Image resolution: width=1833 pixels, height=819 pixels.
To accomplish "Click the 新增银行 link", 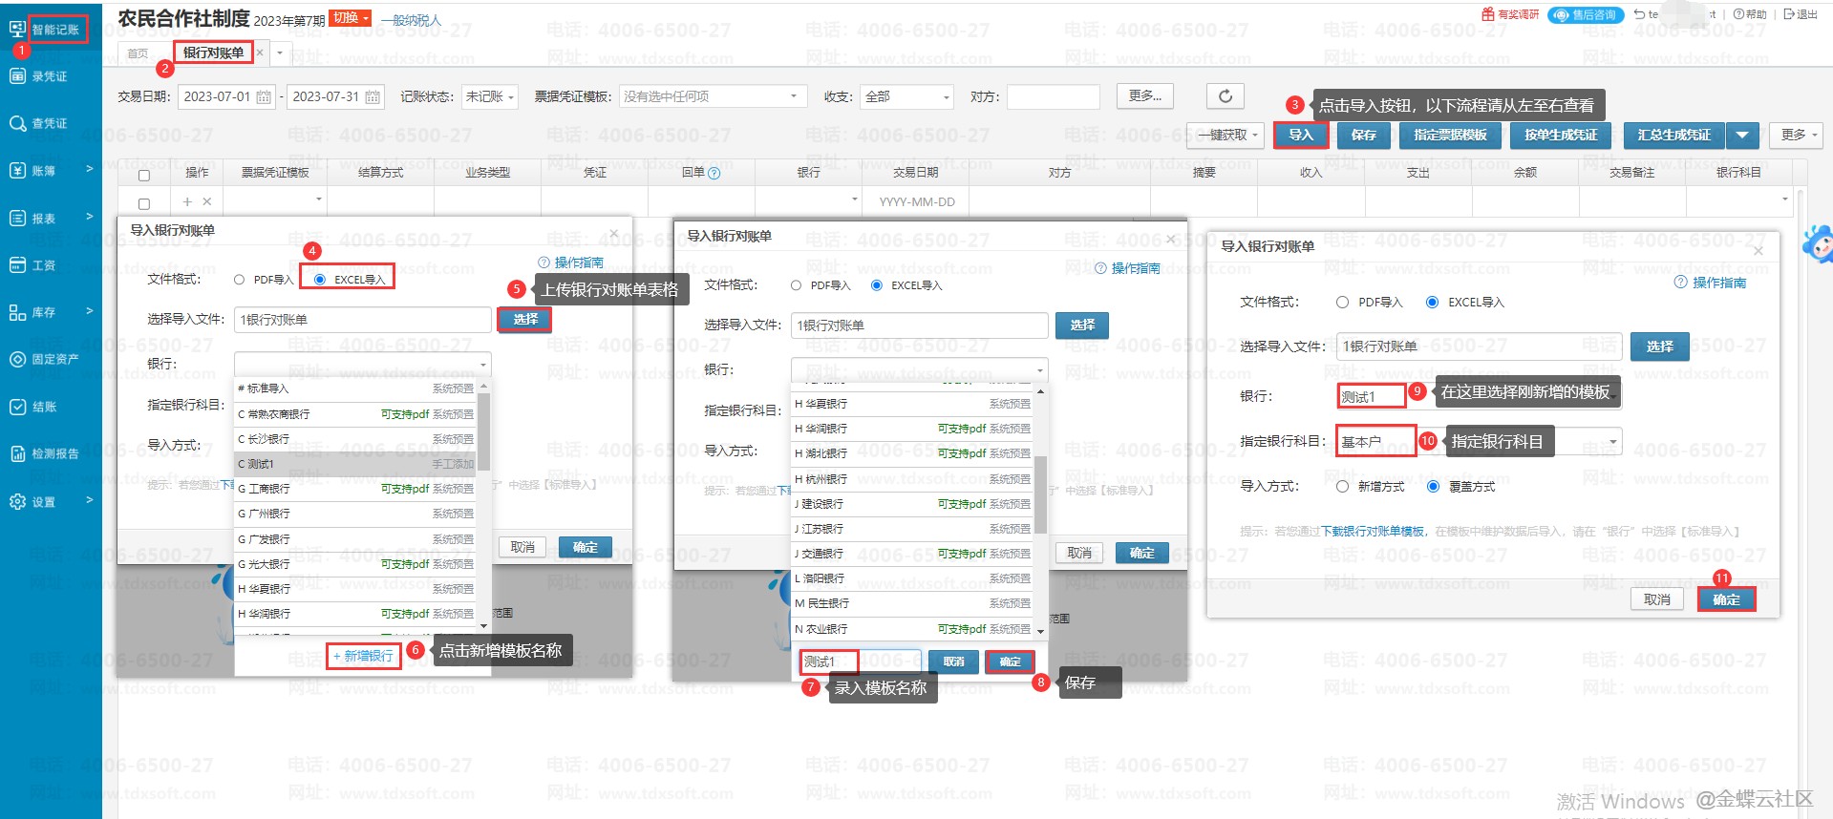I will tap(363, 656).
